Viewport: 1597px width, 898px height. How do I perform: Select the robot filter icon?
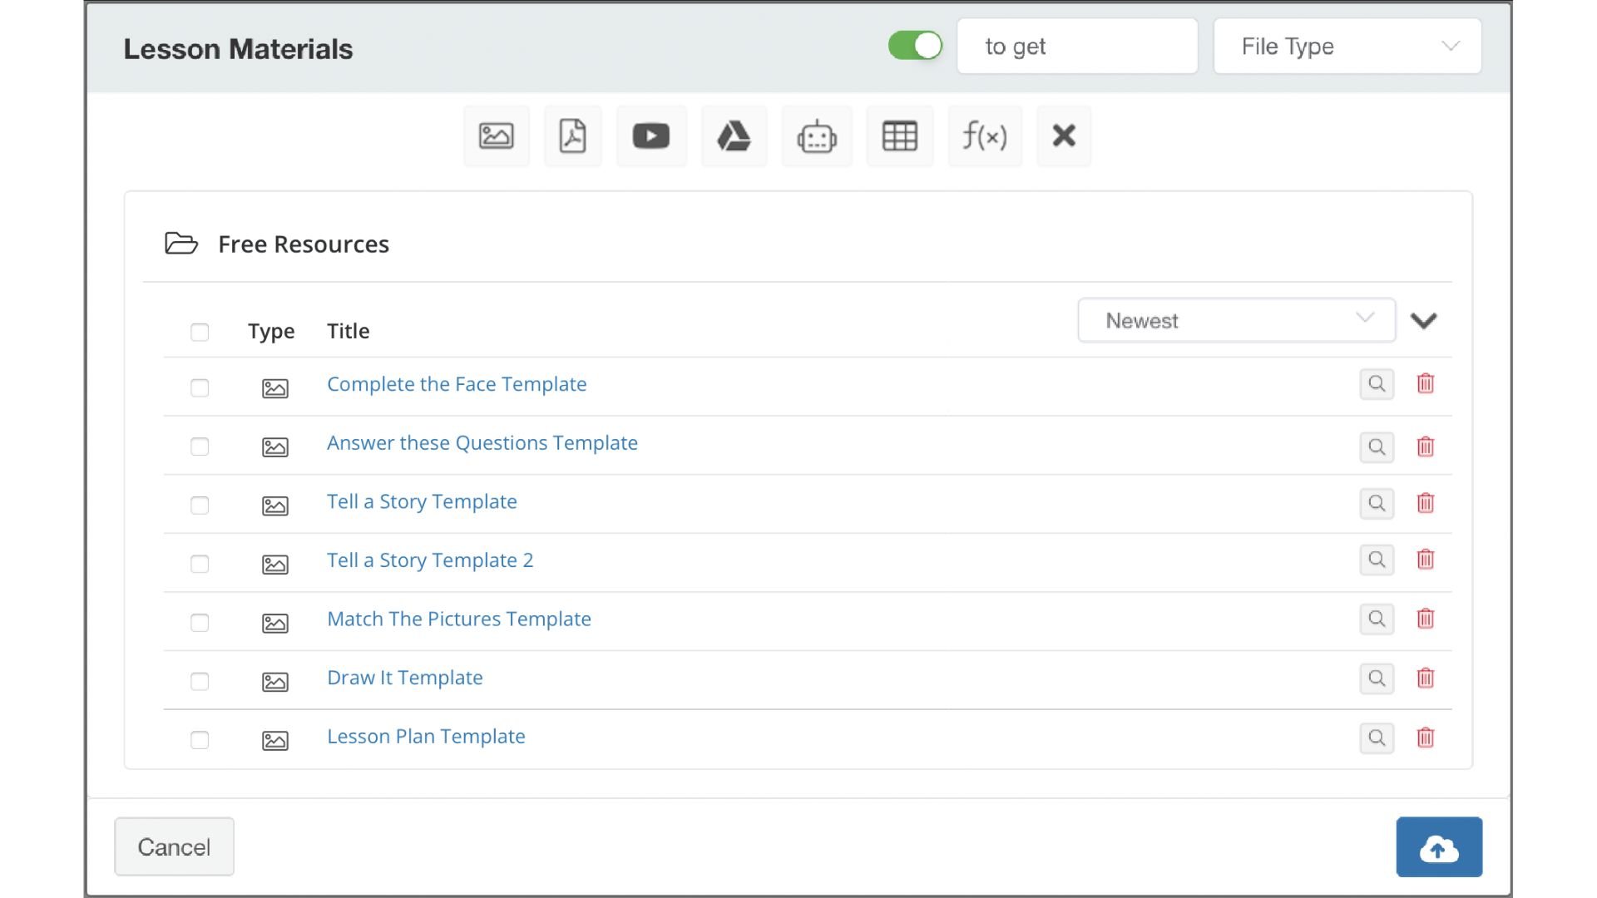817,136
